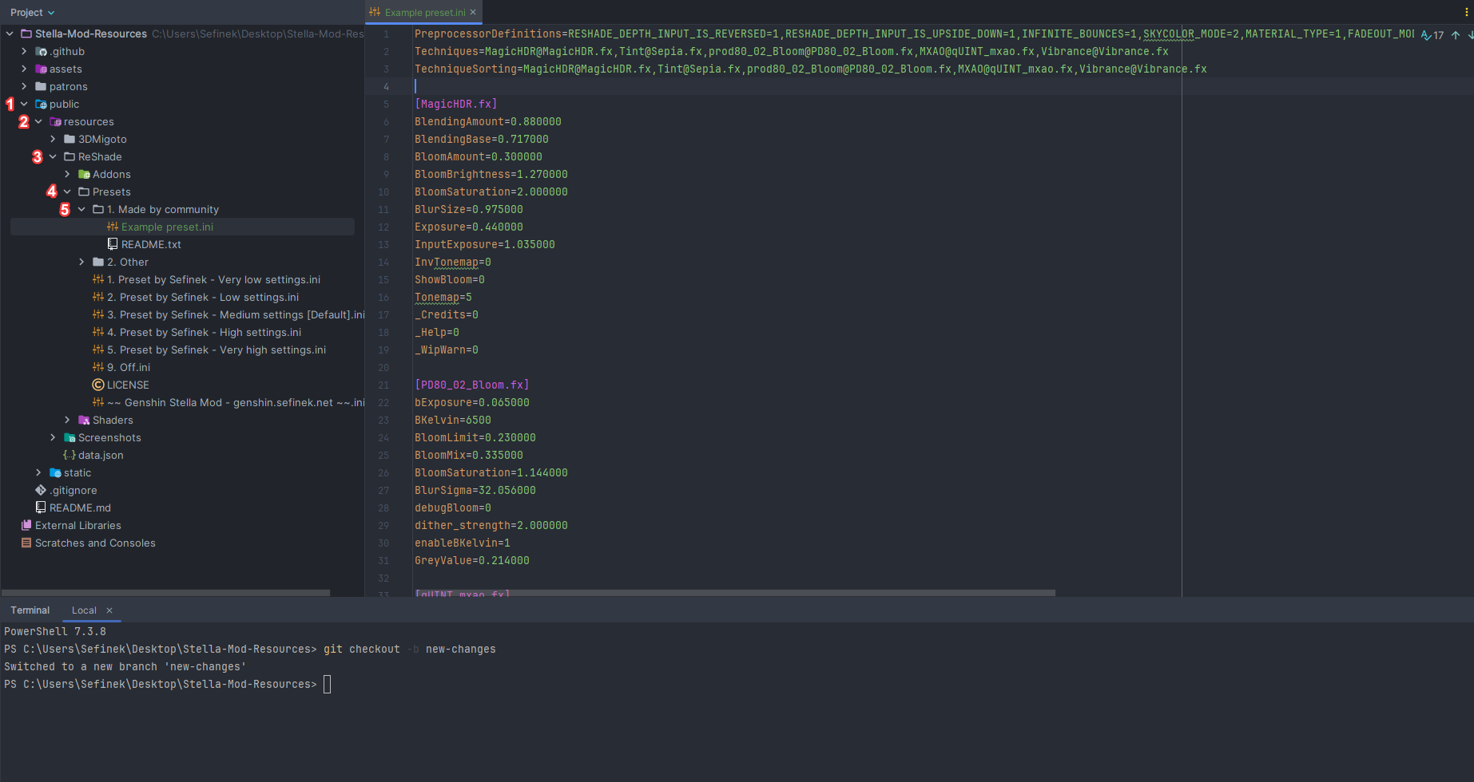
Task: Click the Addons folder icon
Action: 84,174
